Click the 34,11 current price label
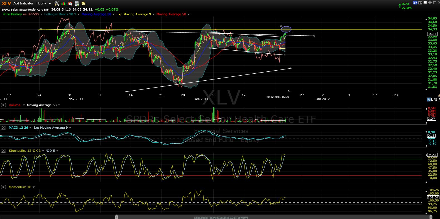The image size is (440, 219). (432, 34)
